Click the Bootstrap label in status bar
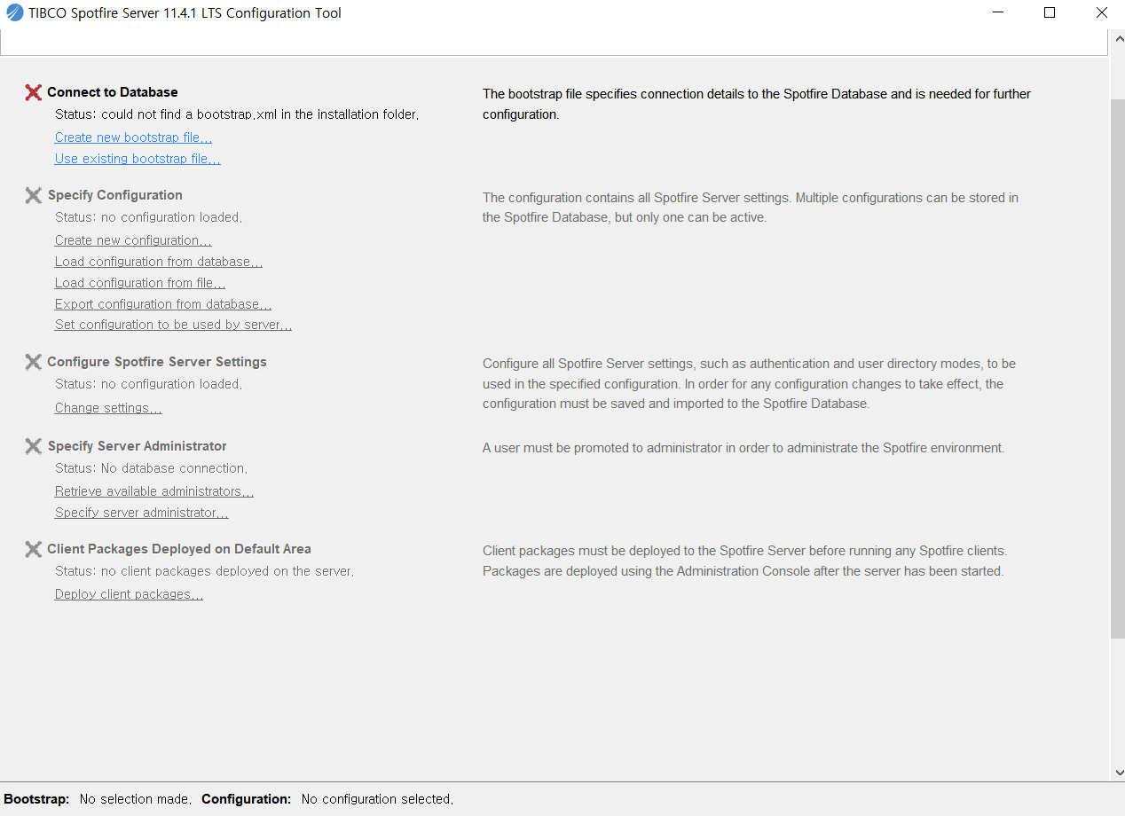This screenshot has height=816, width=1125. [x=36, y=799]
